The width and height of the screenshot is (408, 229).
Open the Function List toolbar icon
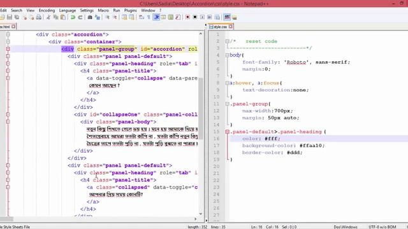178,17
